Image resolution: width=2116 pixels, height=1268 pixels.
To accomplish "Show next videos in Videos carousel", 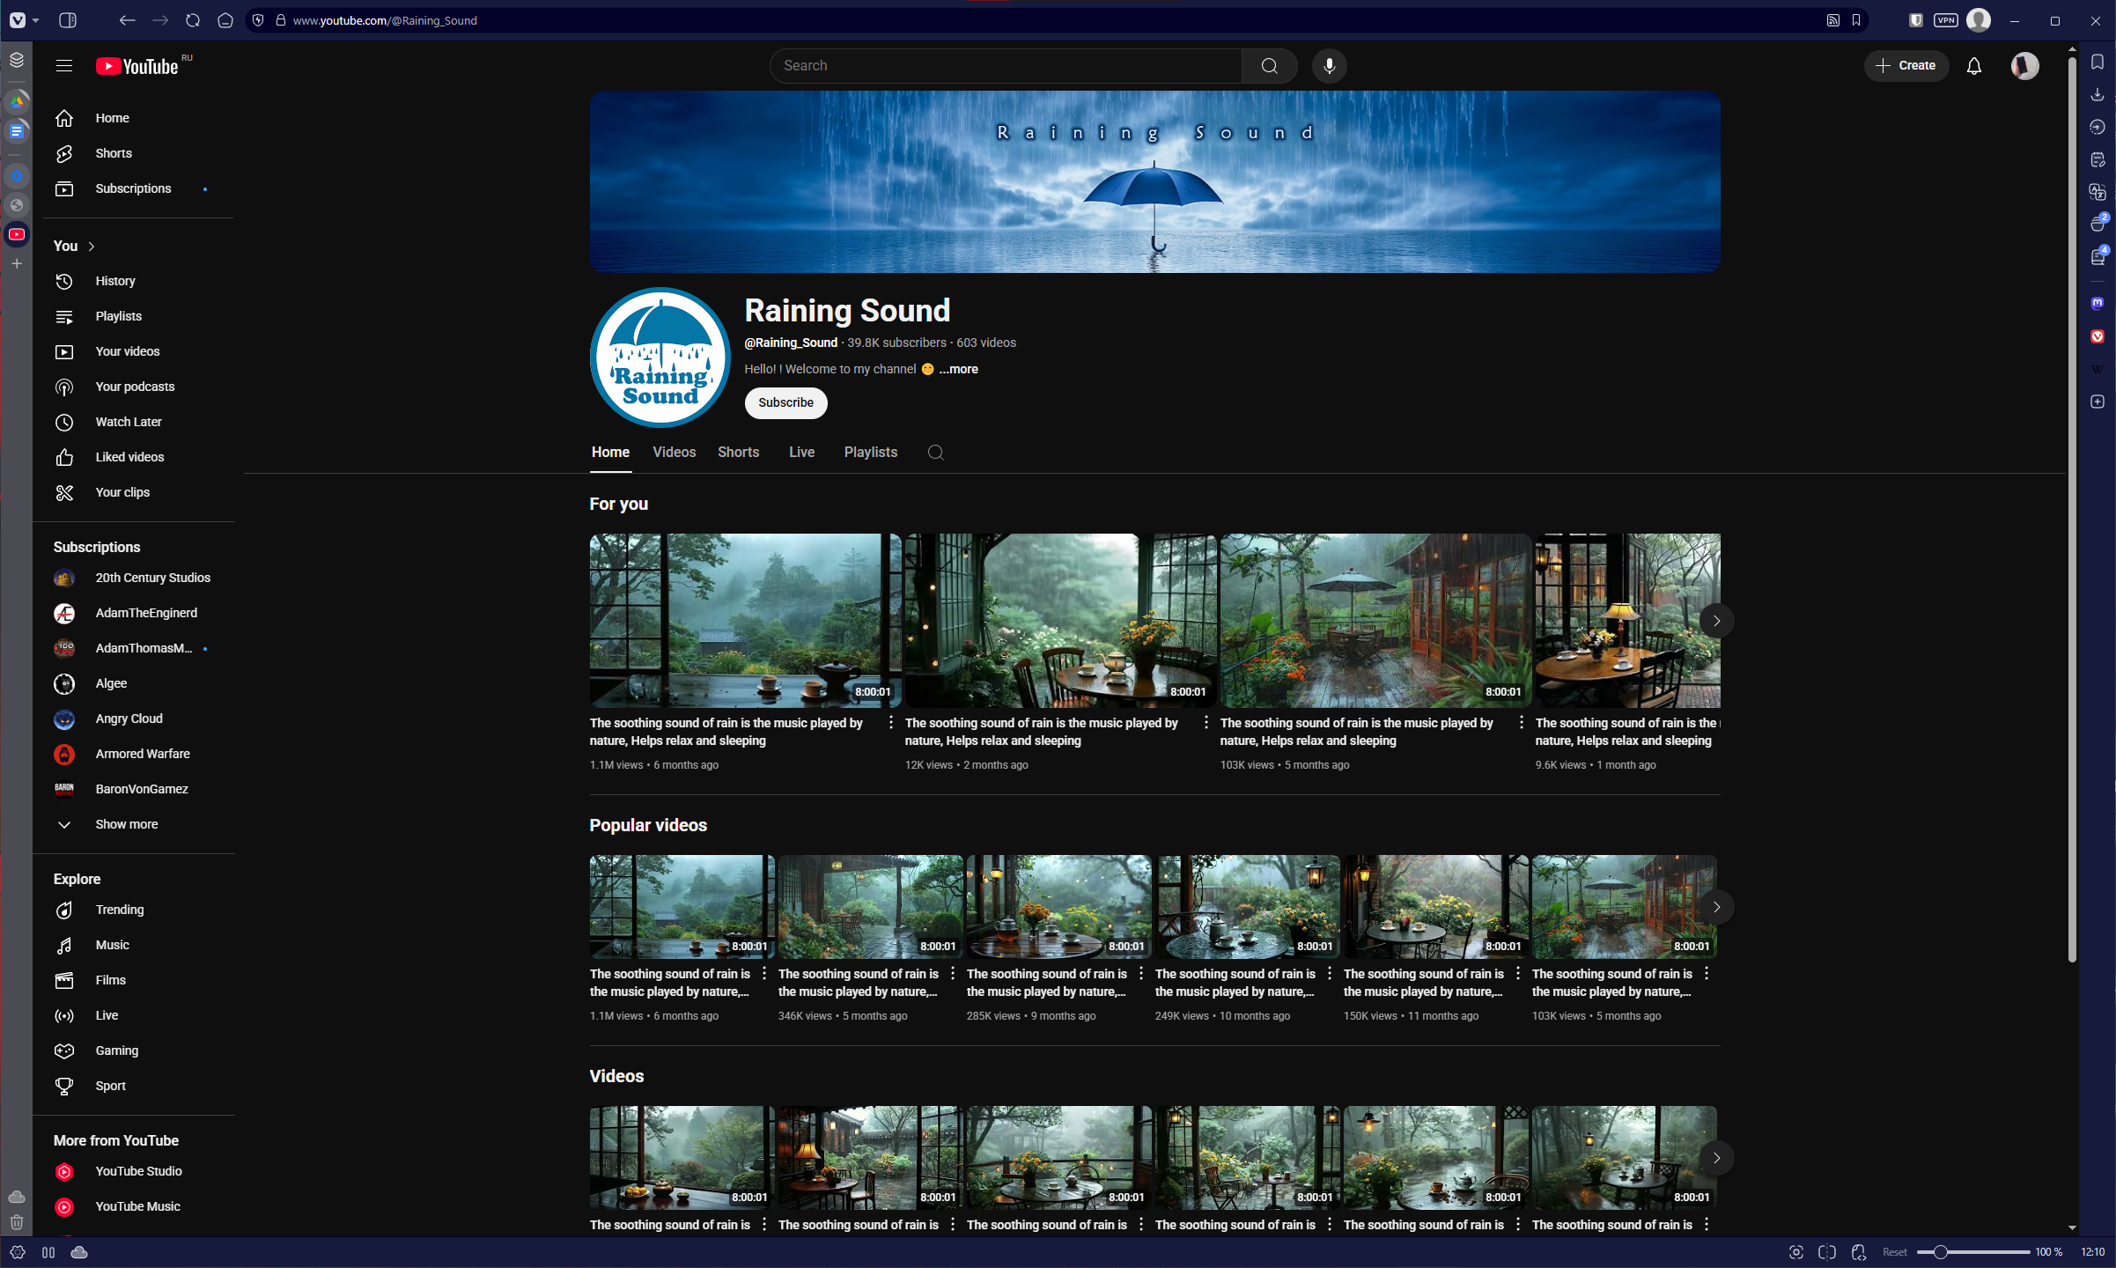I will (x=1715, y=1158).
